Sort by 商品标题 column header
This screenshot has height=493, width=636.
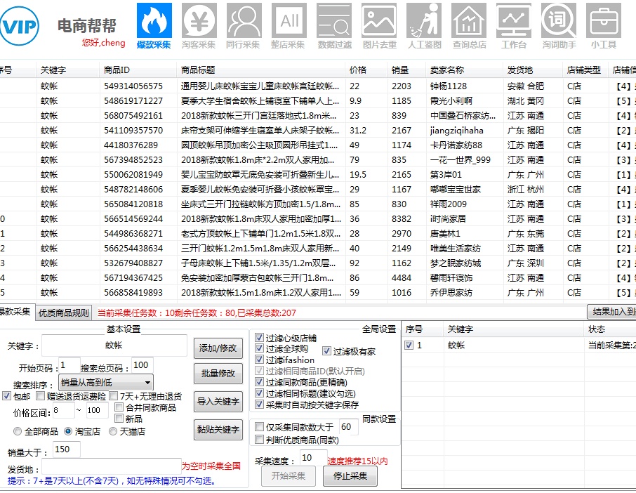[x=261, y=70]
